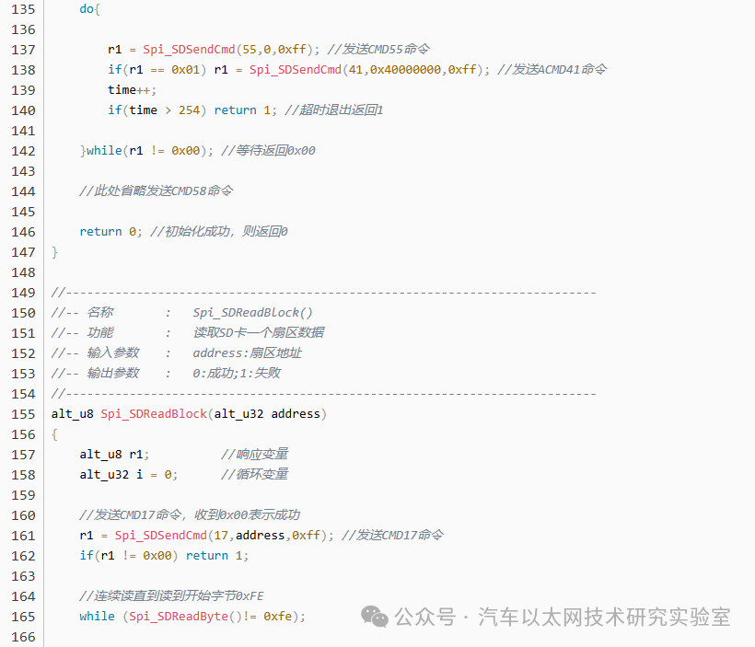This screenshot has height=647, width=755.
Task: Click the 0x40000000 hex argument
Action: (405, 70)
